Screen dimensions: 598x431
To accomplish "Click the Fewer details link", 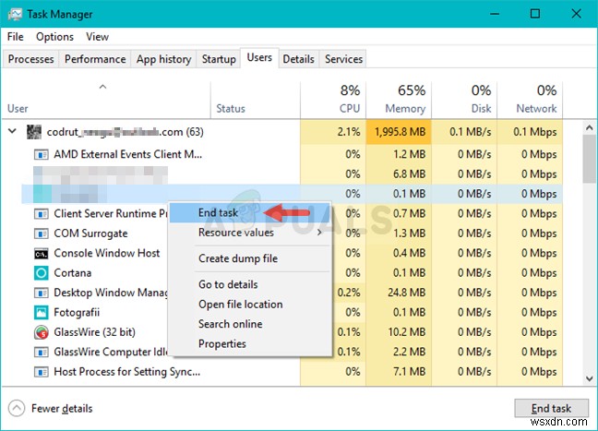I will pyautogui.click(x=62, y=409).
